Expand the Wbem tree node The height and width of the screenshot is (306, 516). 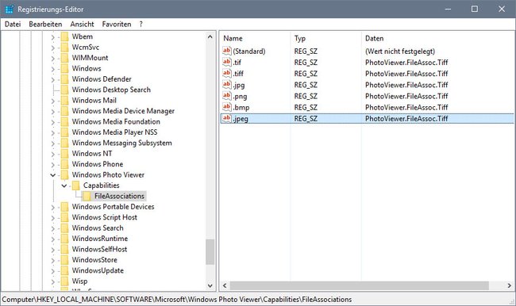coord(52,37)
